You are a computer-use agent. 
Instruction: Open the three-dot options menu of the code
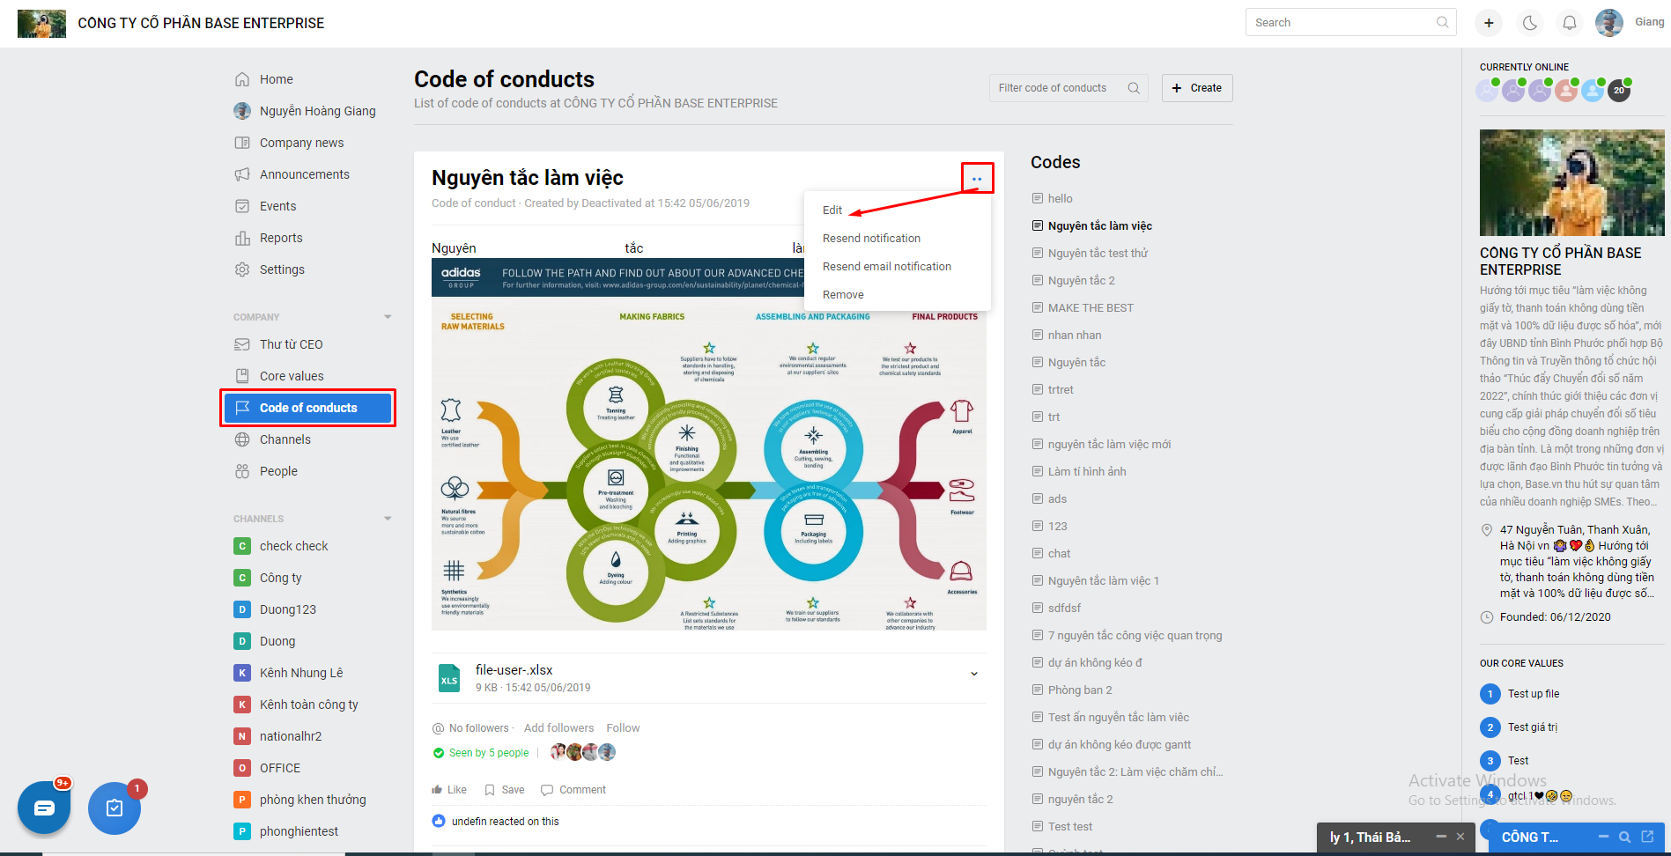pyautogui.click(x=977, y=179)
